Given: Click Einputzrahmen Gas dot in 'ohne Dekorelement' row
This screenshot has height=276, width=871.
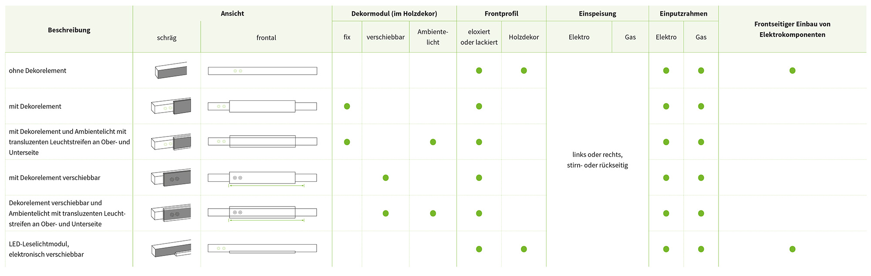Looking at the screenshot, I should 701,70.
